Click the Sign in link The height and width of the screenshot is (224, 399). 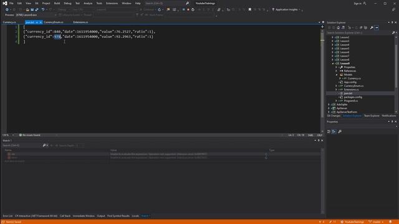(357, 3)
